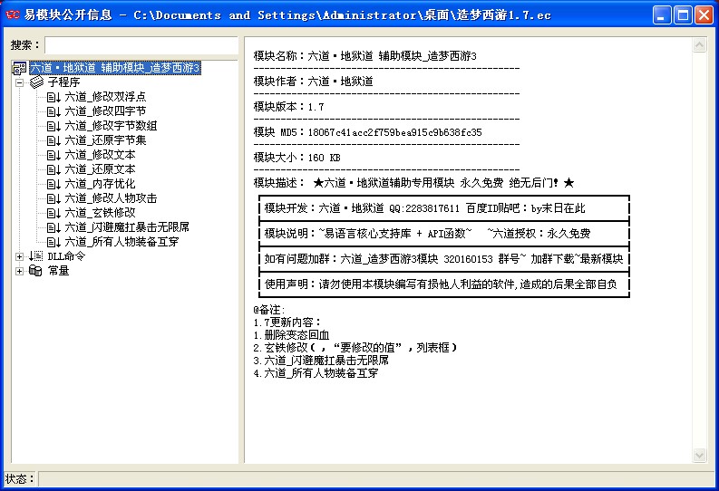The height and width of the screenshot is (491, 719).
Task: Click the info pane scroll up arrow
Action: (699, 45)
